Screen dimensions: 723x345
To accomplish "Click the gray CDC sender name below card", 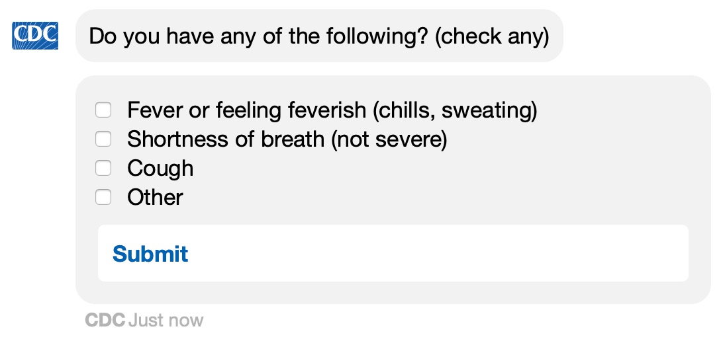I will tap(105, 320).
